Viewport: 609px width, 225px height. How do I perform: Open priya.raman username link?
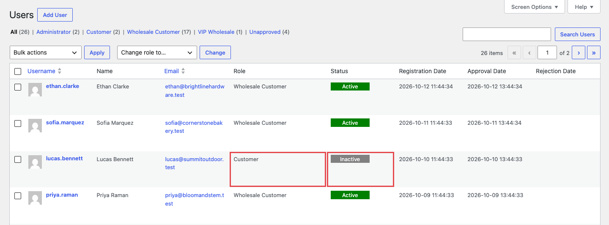62,195
